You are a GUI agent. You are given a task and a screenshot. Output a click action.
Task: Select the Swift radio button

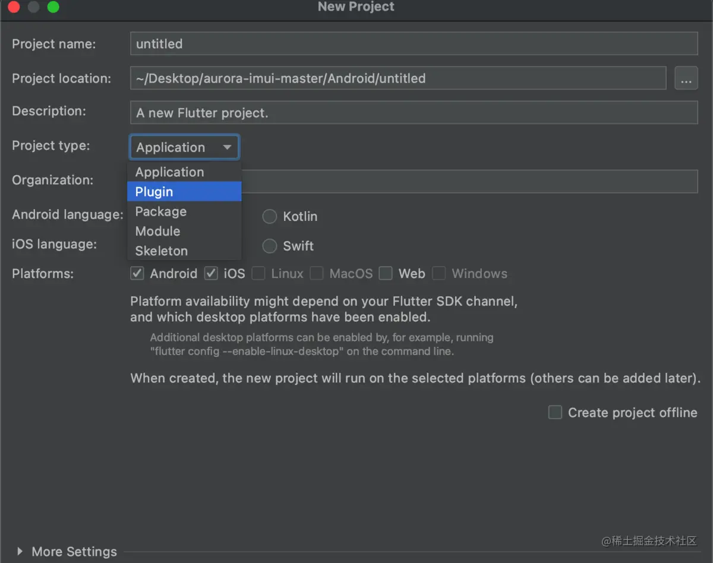click(x=270, y=246)
